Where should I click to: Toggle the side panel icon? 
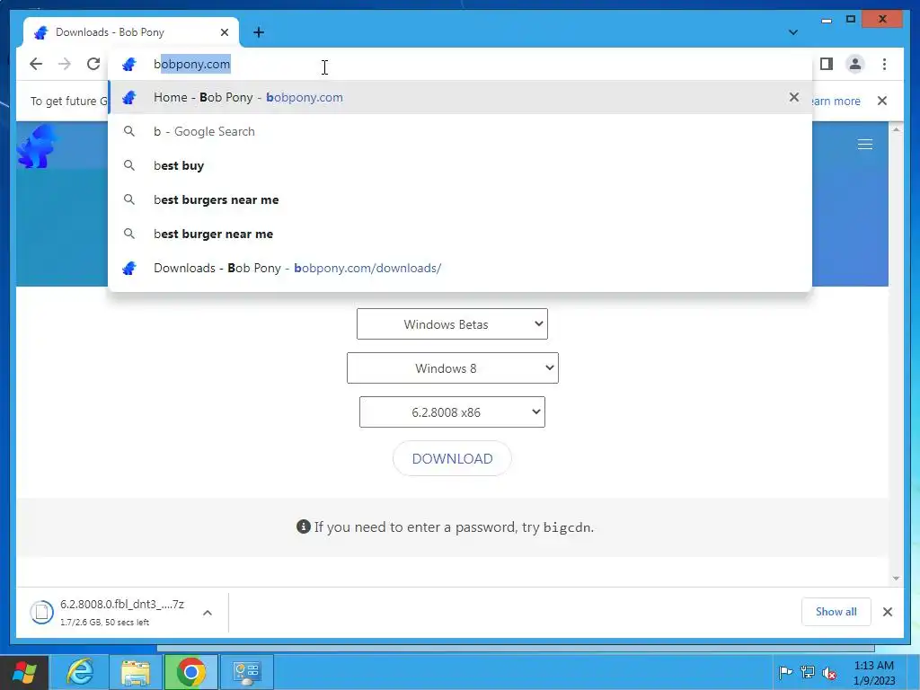tap(827, 64)
